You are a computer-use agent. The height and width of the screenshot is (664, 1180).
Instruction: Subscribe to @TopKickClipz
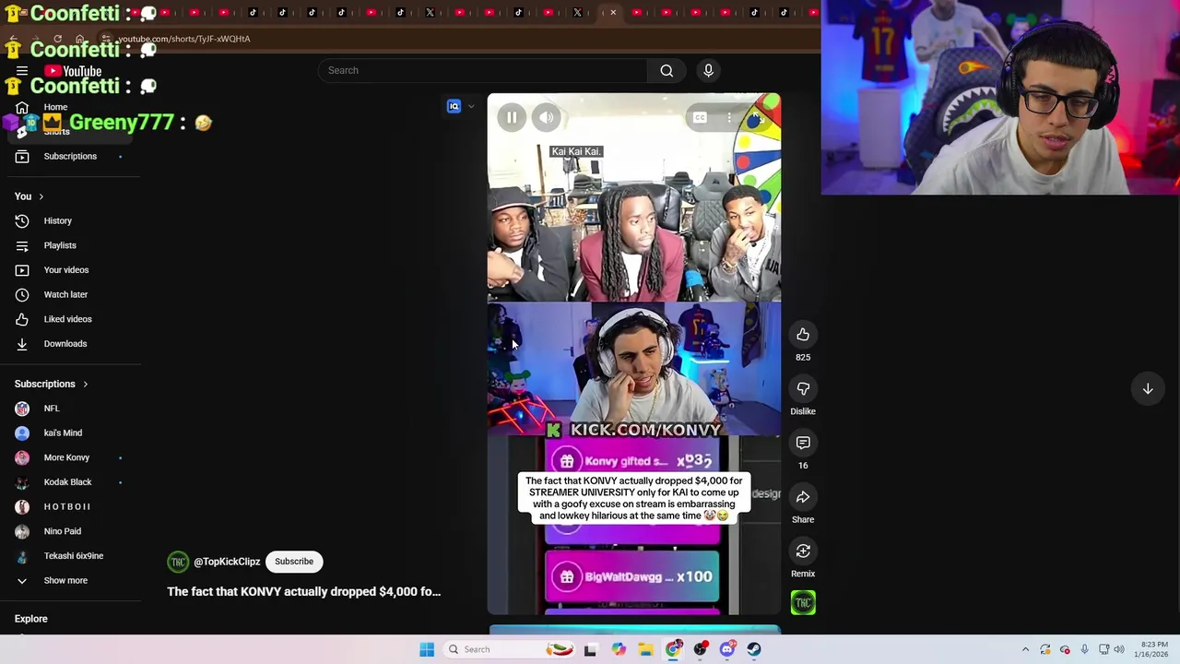(x=294, y=562)
